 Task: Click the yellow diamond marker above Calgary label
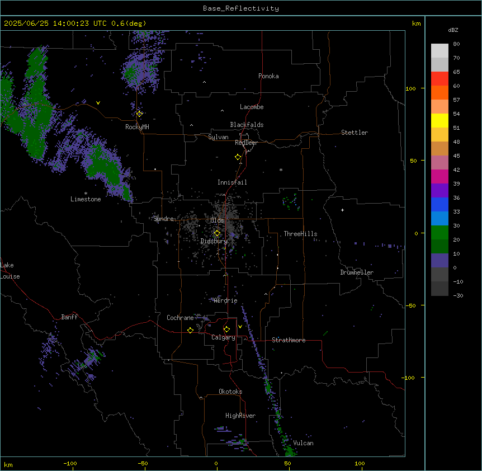click(x=226, y=329)
